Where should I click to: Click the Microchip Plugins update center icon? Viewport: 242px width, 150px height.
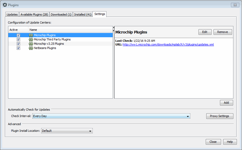[31, 35]
